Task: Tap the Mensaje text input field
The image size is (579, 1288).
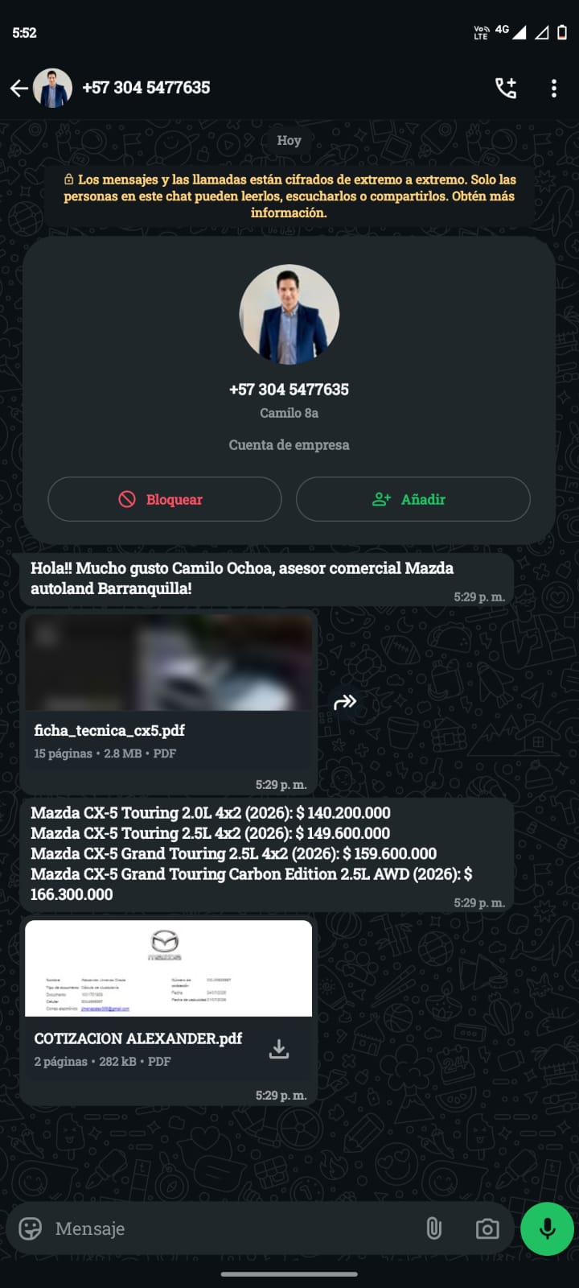Action: coord(233,1228)
